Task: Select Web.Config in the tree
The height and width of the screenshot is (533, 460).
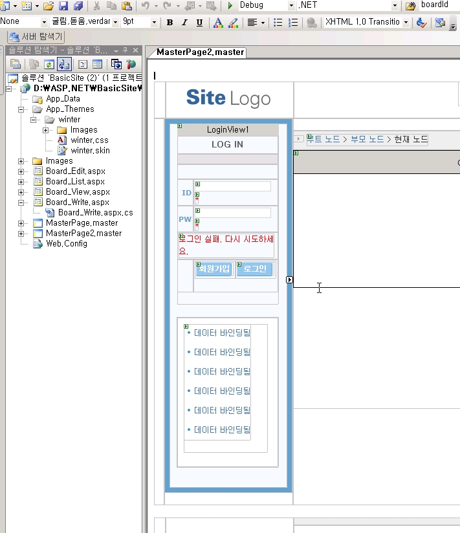Action: [67, 243]
